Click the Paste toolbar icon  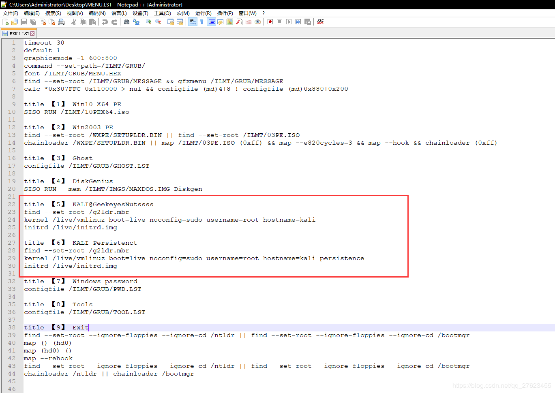click(92, 22)
